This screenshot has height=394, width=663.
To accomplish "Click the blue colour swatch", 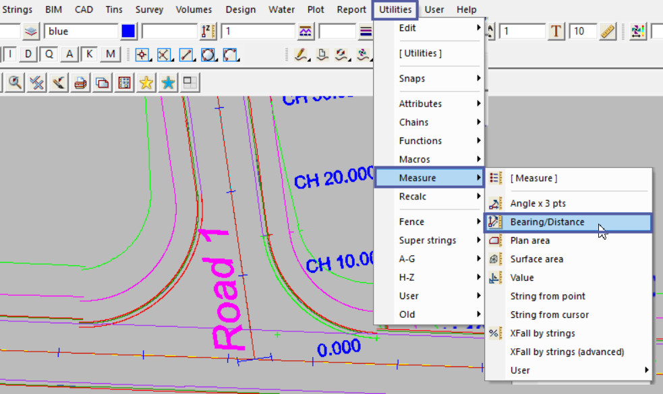I will (128, 32).
